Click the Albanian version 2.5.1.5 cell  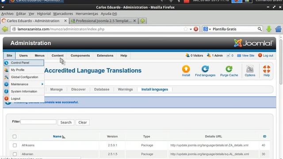(x=112, y=154)
